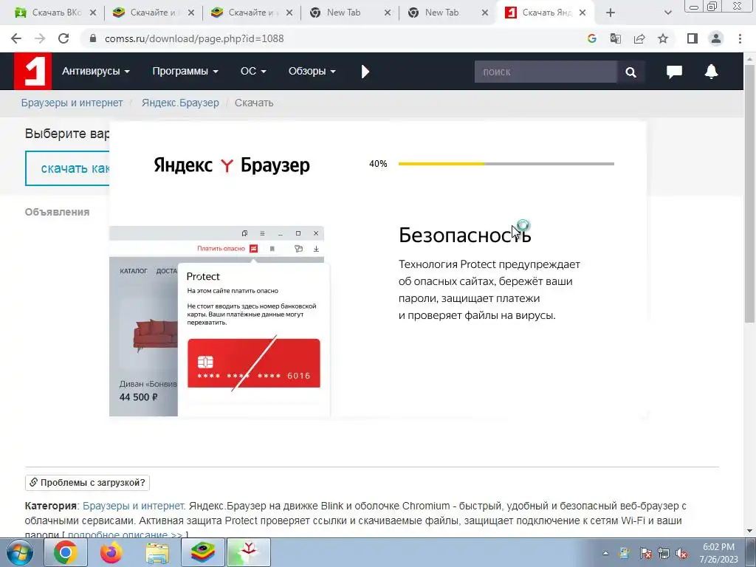The width and height of the screenshot is (756, 567).
Task: Click the 40% download progress bar
Action: 506,164
